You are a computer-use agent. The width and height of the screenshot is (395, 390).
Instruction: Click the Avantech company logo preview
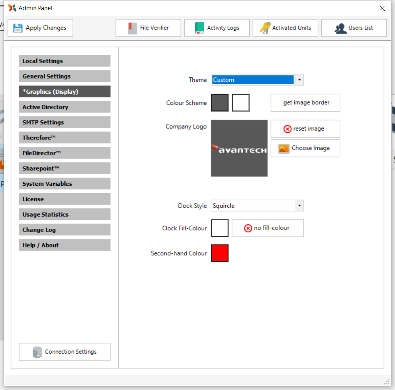click(239, 148)
